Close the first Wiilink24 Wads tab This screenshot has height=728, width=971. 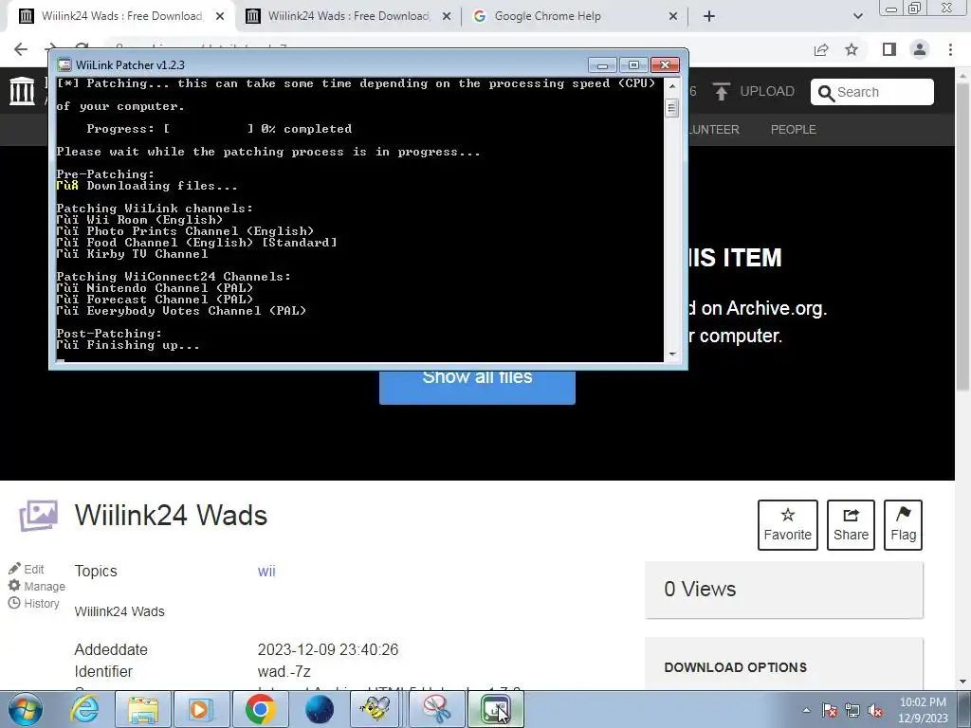[220, 17]
